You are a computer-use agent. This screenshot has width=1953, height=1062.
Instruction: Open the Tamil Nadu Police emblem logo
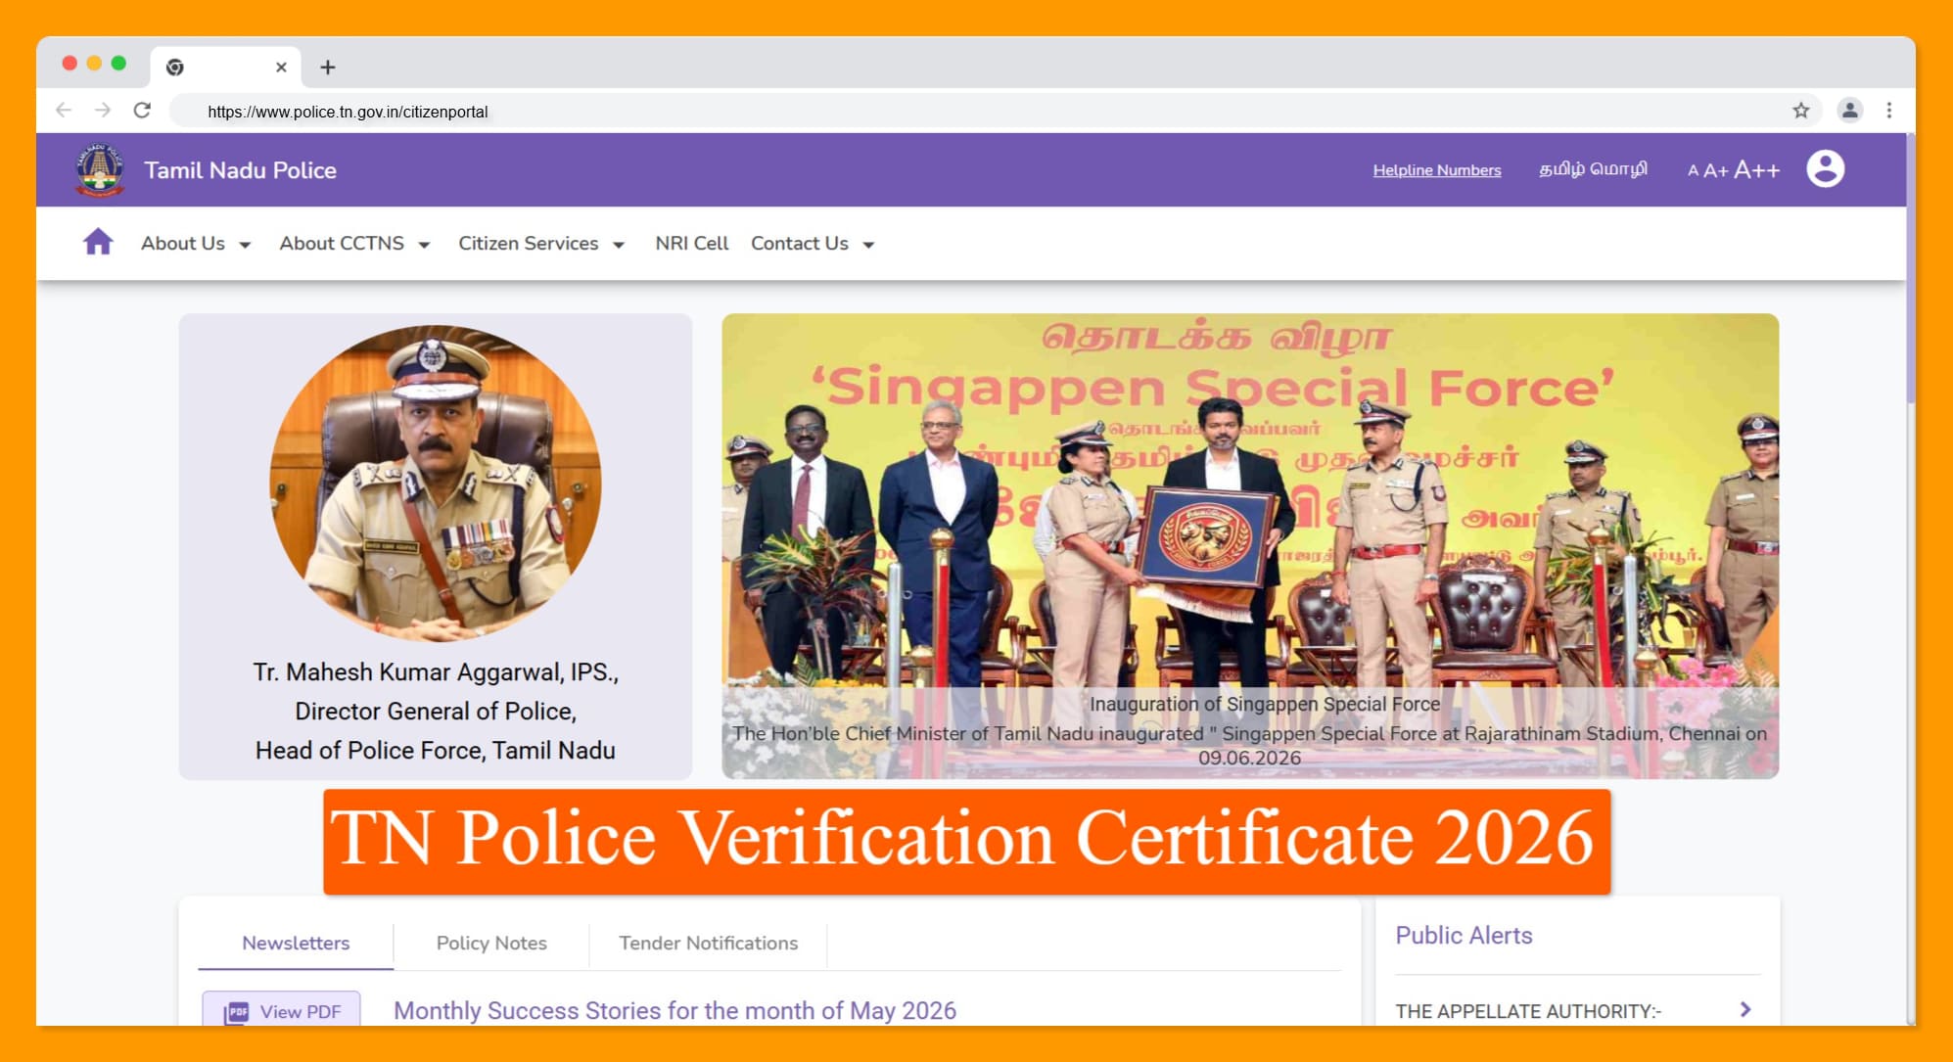[100, 169]
